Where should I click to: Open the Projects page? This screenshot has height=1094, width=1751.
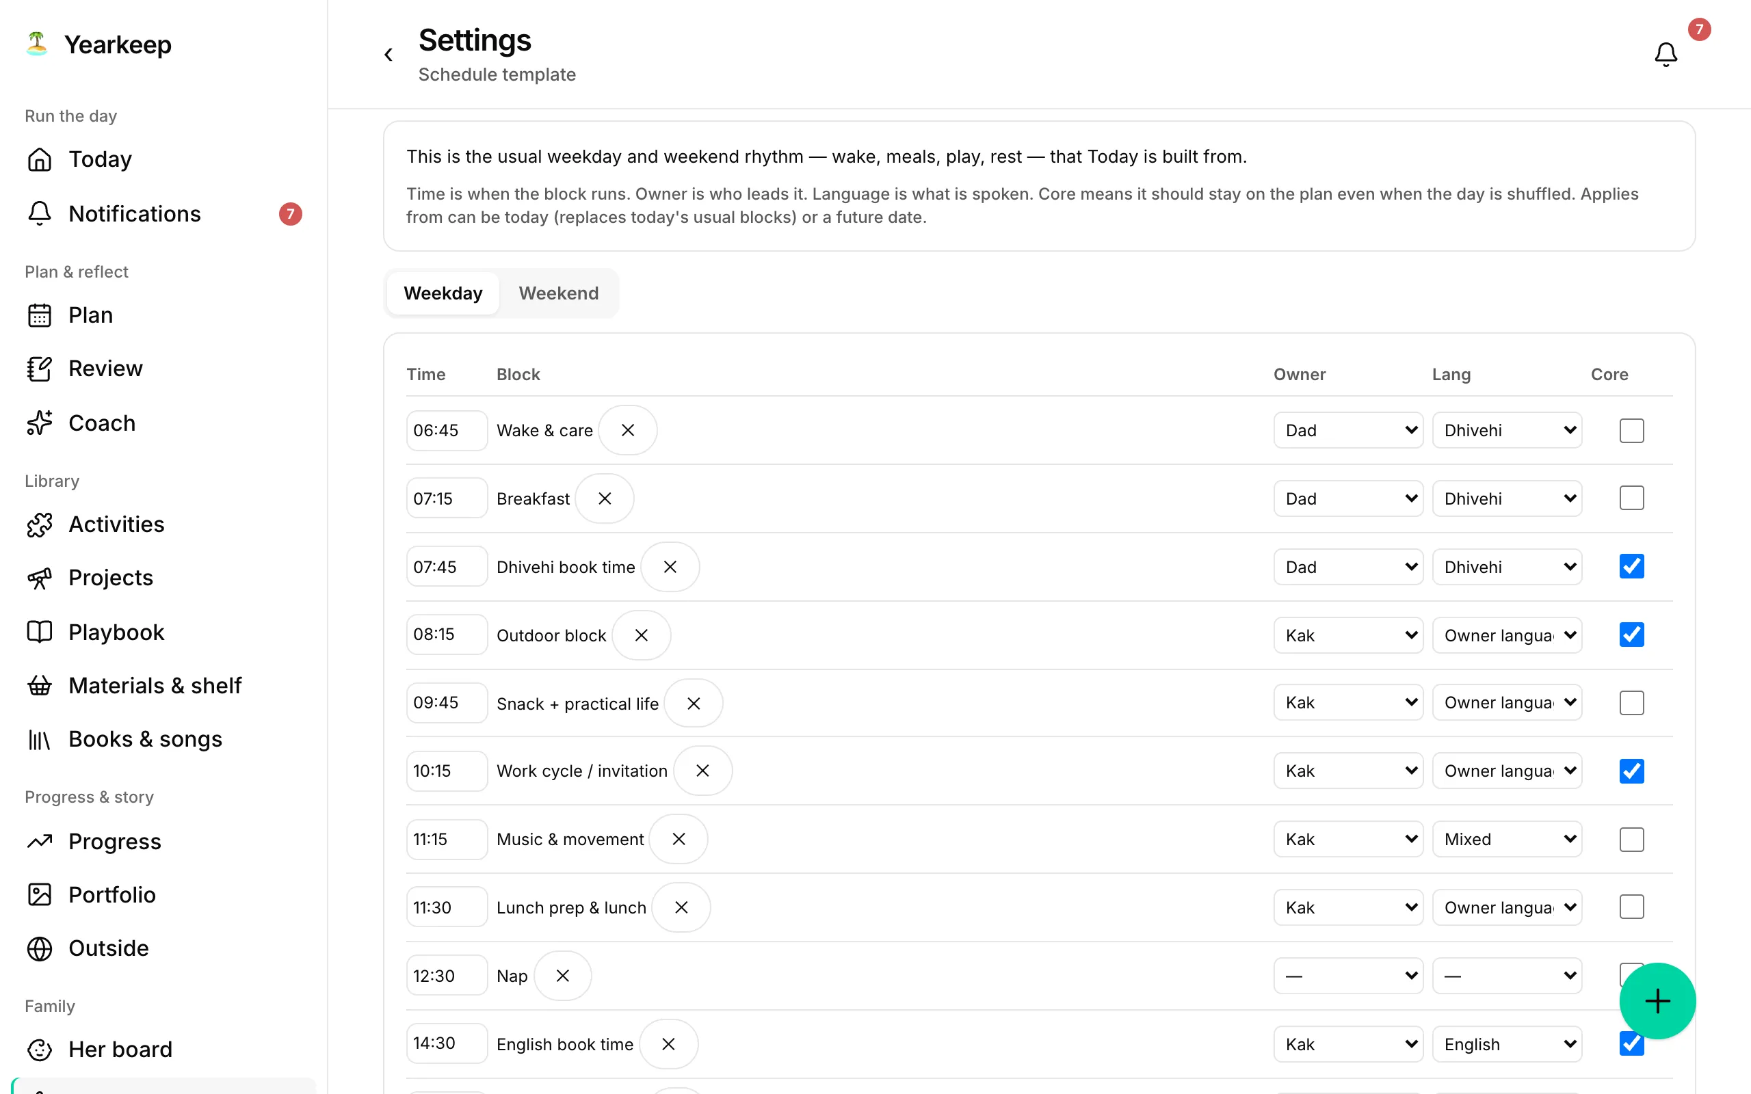[163, 578]
